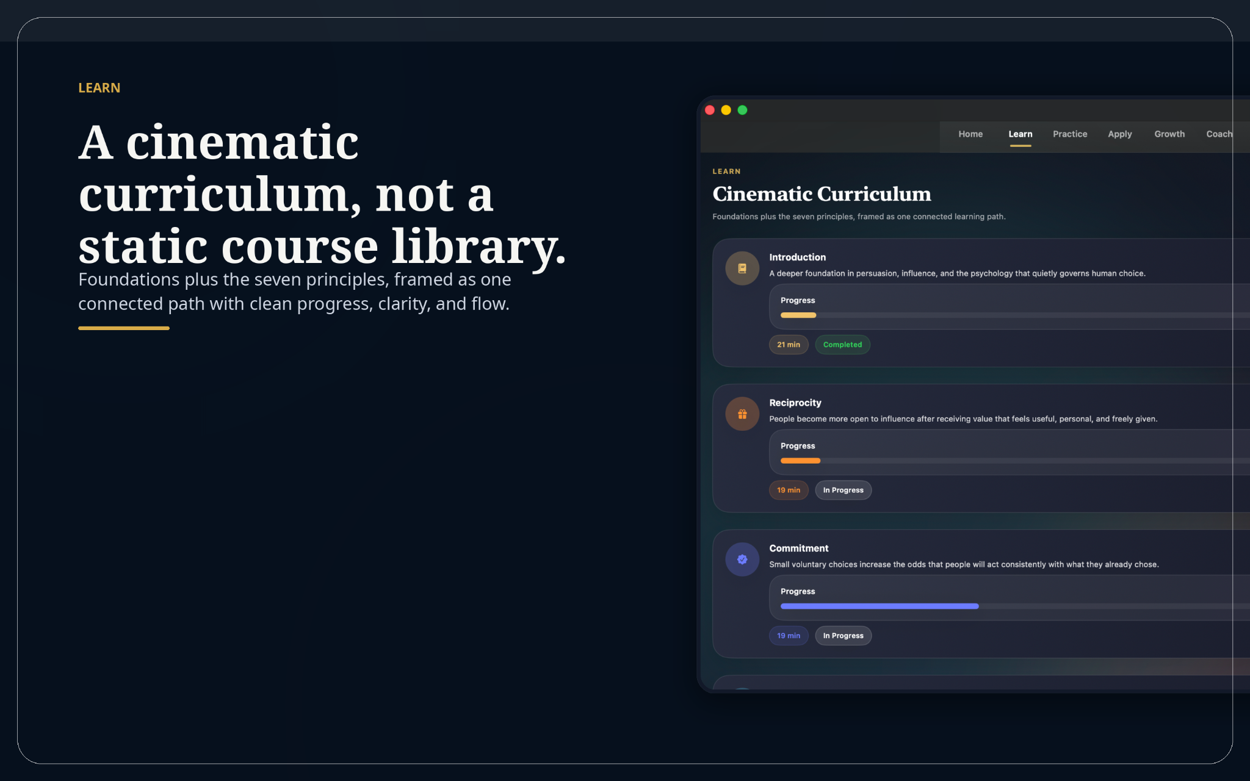
Task: Toggle In Progress status on the Reciprocity card
Action: [x=843, y=490]
